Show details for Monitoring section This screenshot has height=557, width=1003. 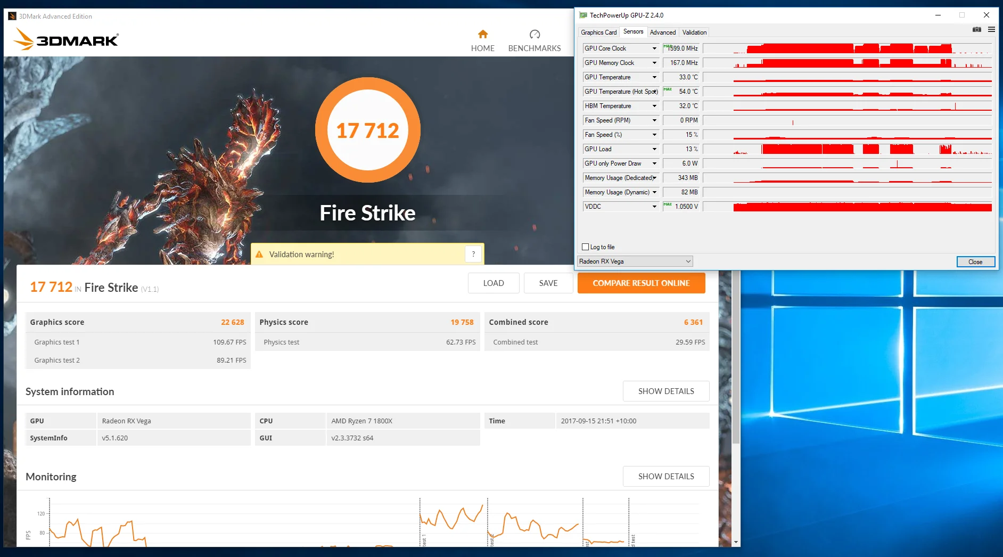tap(666, 477)
